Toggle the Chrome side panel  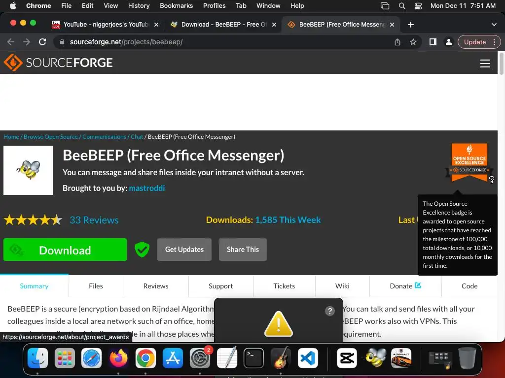point(433,42)
